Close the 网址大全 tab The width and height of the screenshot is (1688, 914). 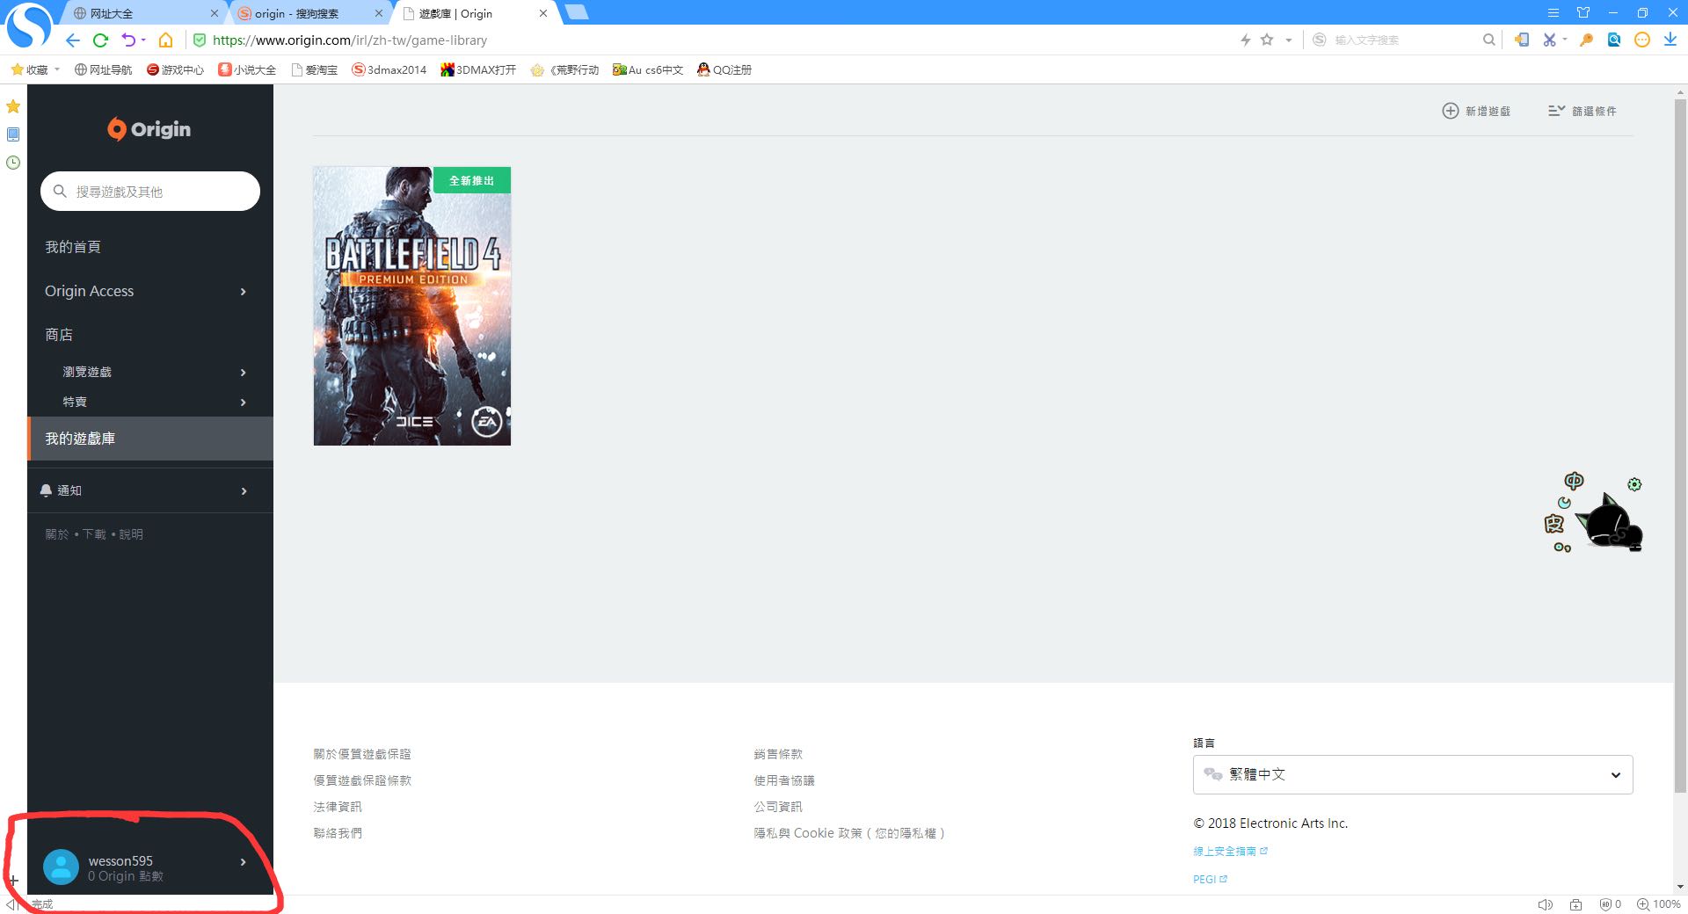214,13
